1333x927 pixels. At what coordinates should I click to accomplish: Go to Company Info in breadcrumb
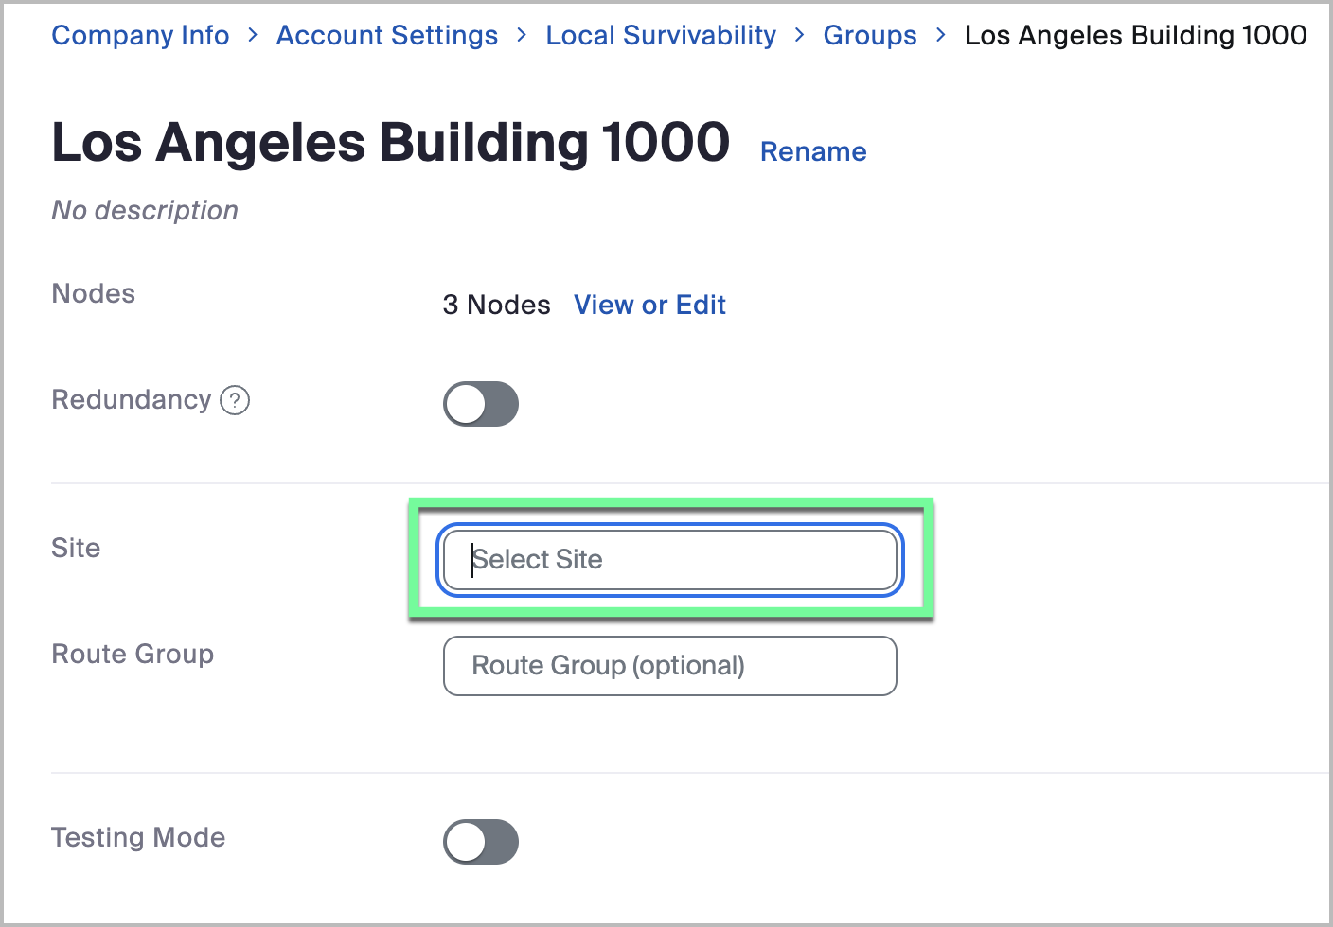140,35
